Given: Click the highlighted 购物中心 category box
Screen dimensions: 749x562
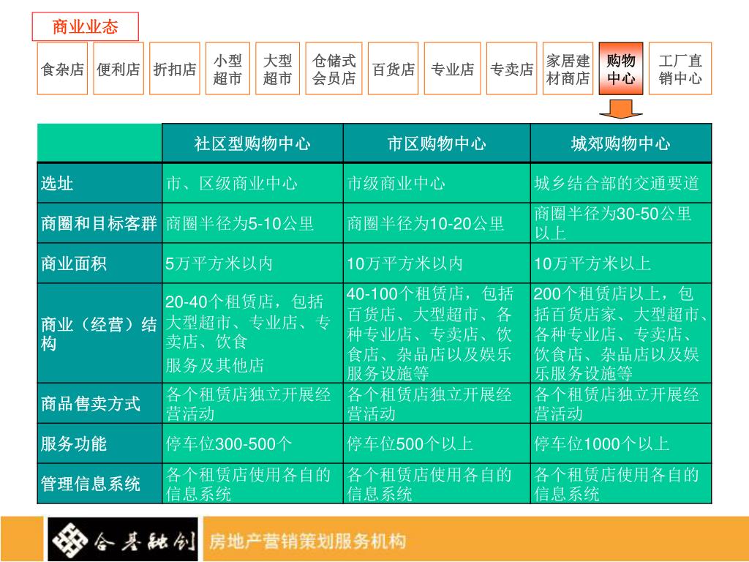Looking at the screenshot, I should point(621,68).
